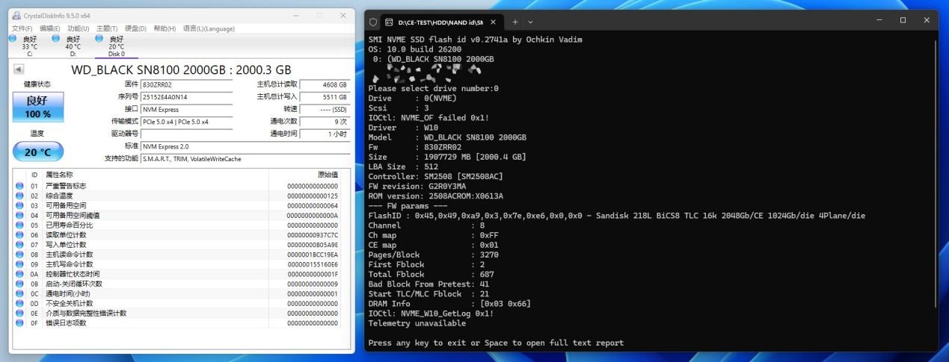Select the 0E 介质与数据完整性错误计数 attribute row
The width and height of the screenshot is (949, 362).
(x=177, y=313)
